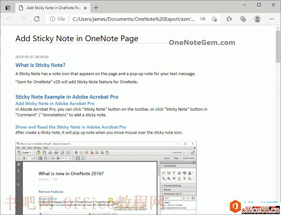Open Edit menu in Acrobat screenshot

[x=24, y=148]
